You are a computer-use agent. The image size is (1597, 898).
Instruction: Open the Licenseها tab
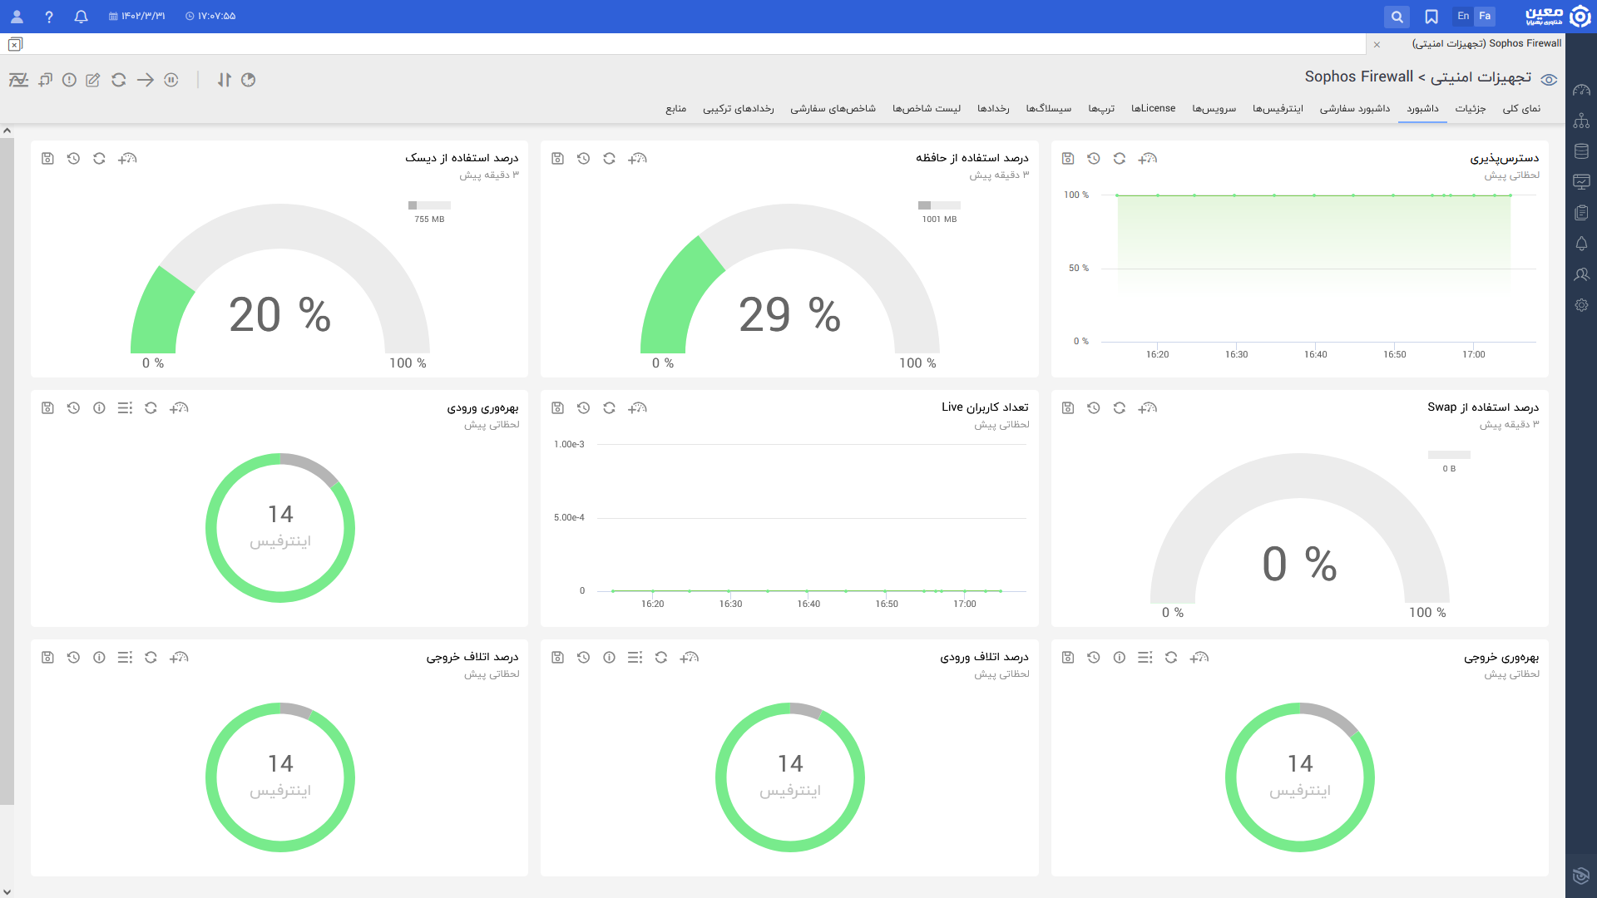pos(1153,109)
